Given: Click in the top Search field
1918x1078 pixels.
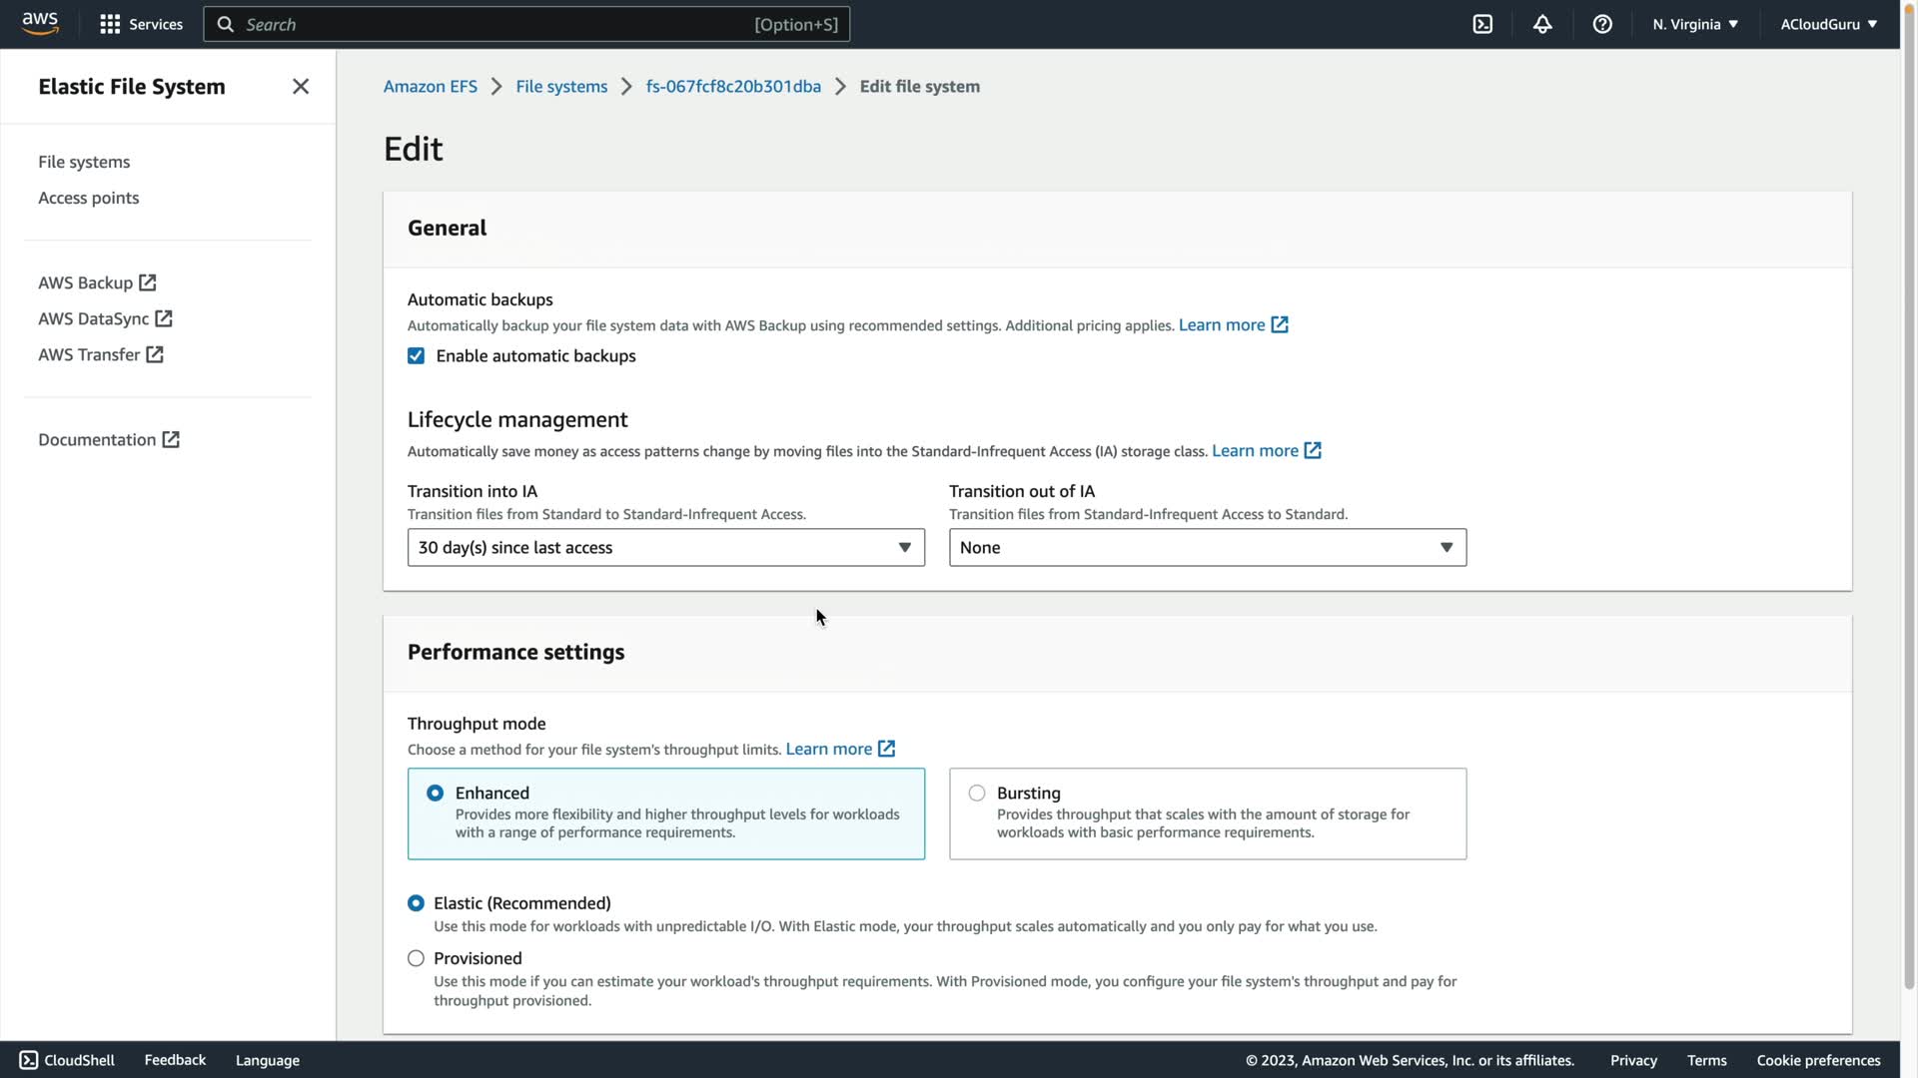Looking at the screenshot, I should click(x=499, y=24).
